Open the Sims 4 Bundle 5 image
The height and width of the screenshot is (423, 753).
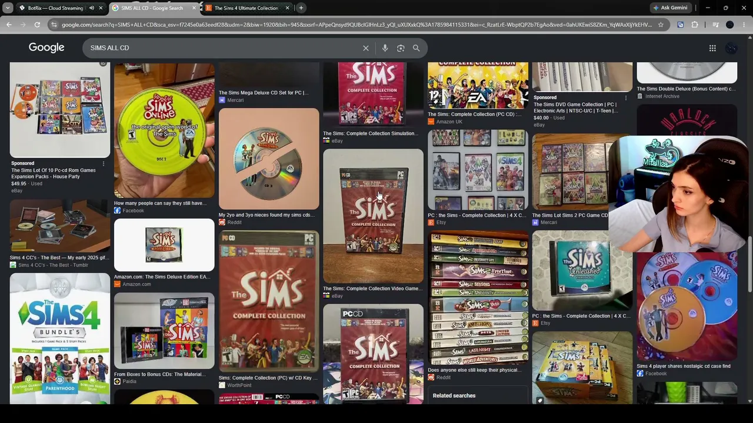tap(59, 338)
